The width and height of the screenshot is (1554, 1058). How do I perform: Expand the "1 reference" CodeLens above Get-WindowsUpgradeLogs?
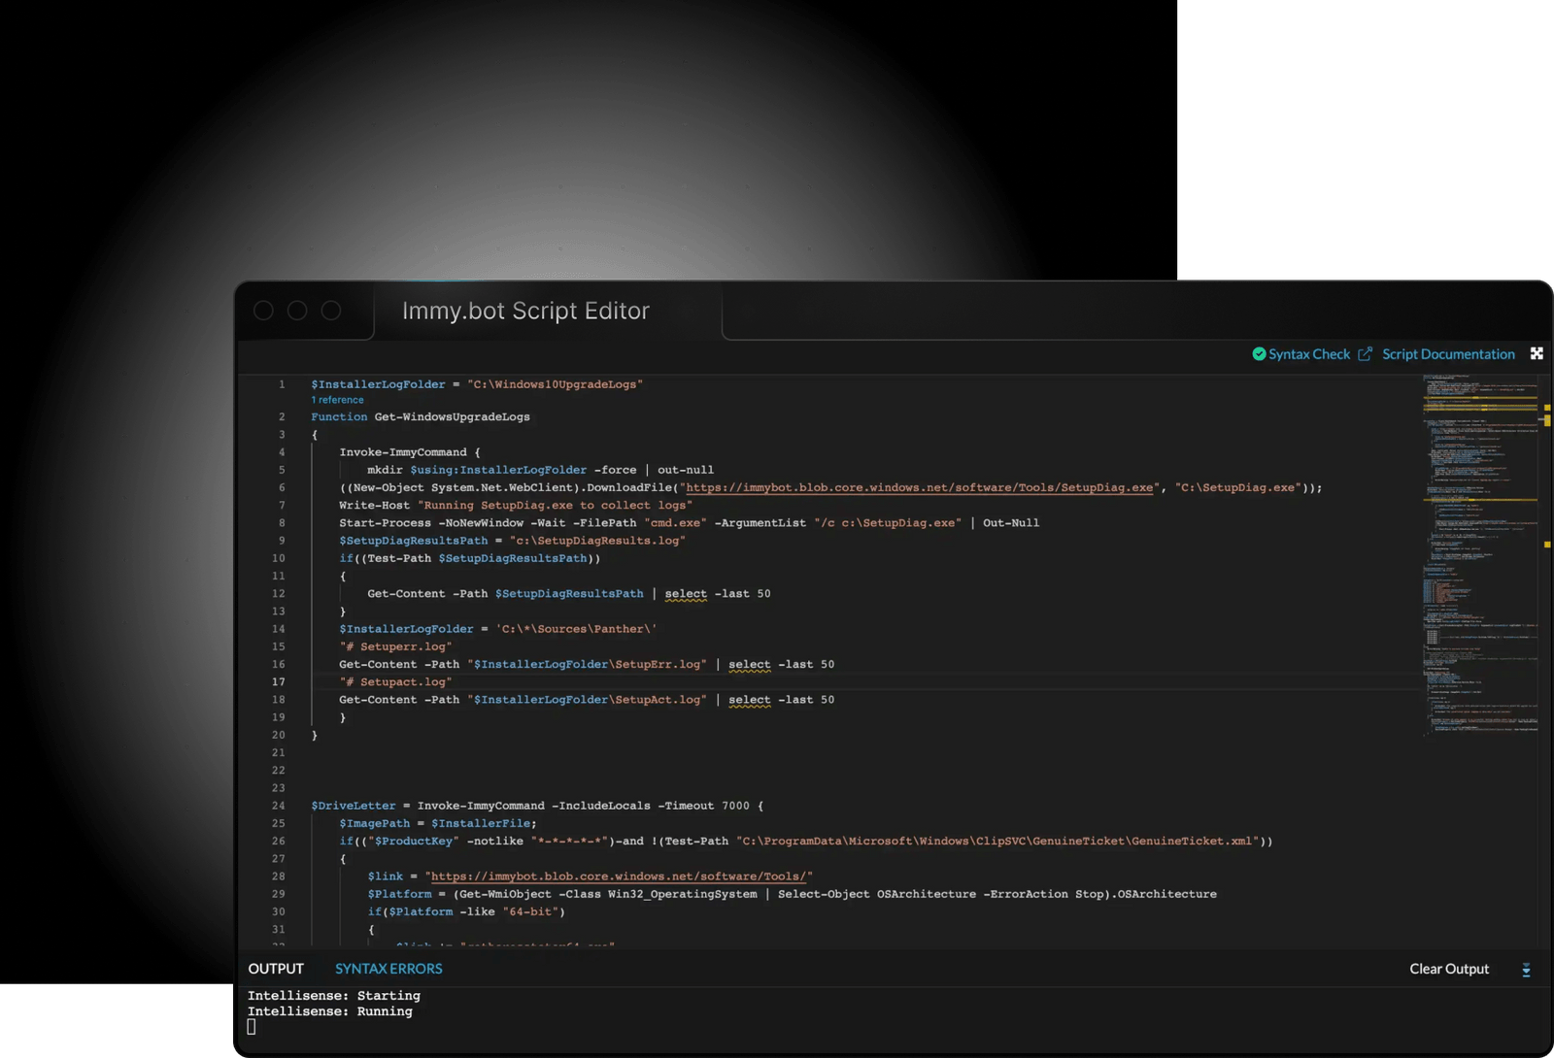click(x=337, y=400)
